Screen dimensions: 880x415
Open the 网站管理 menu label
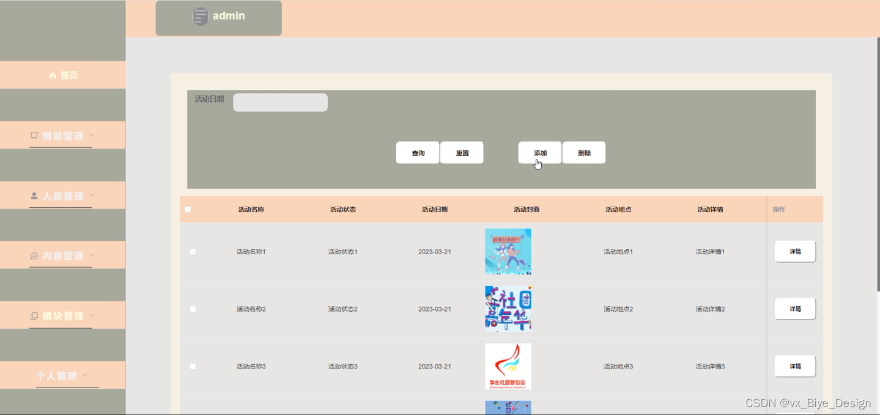pyautogui.click(x=63, y=136)
